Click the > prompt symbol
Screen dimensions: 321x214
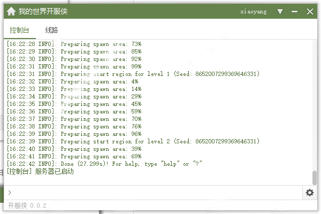[x=10, y=193]
